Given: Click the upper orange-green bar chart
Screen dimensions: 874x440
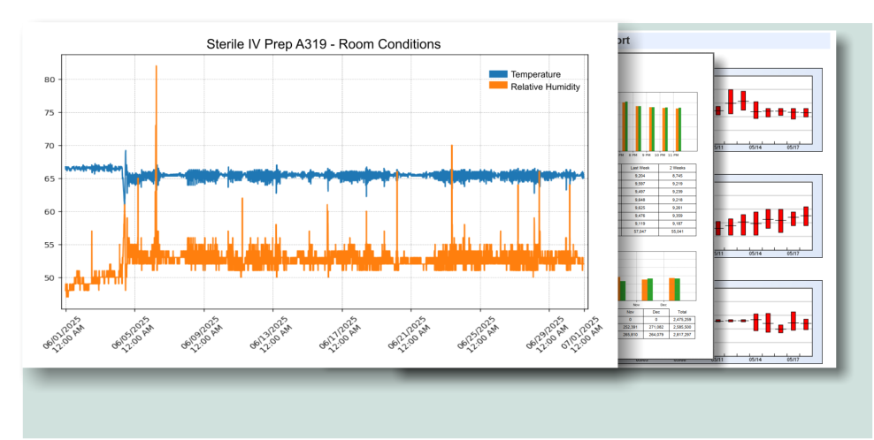Looking at the screenshot, I should [658, 122].
